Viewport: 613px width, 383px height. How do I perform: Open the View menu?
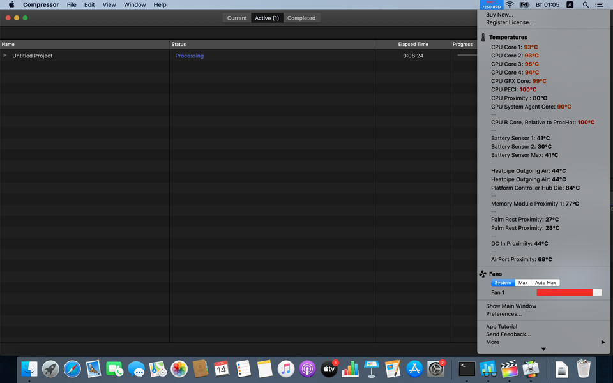click(109, 4)
